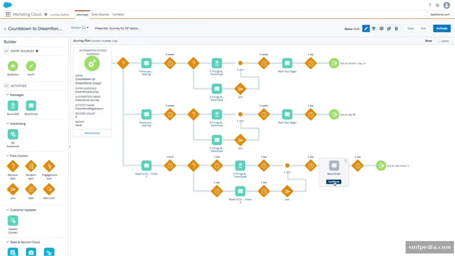Open journey settings gear icon
Viewport: 455px width, 256px height.
click(x=381, y=28)
